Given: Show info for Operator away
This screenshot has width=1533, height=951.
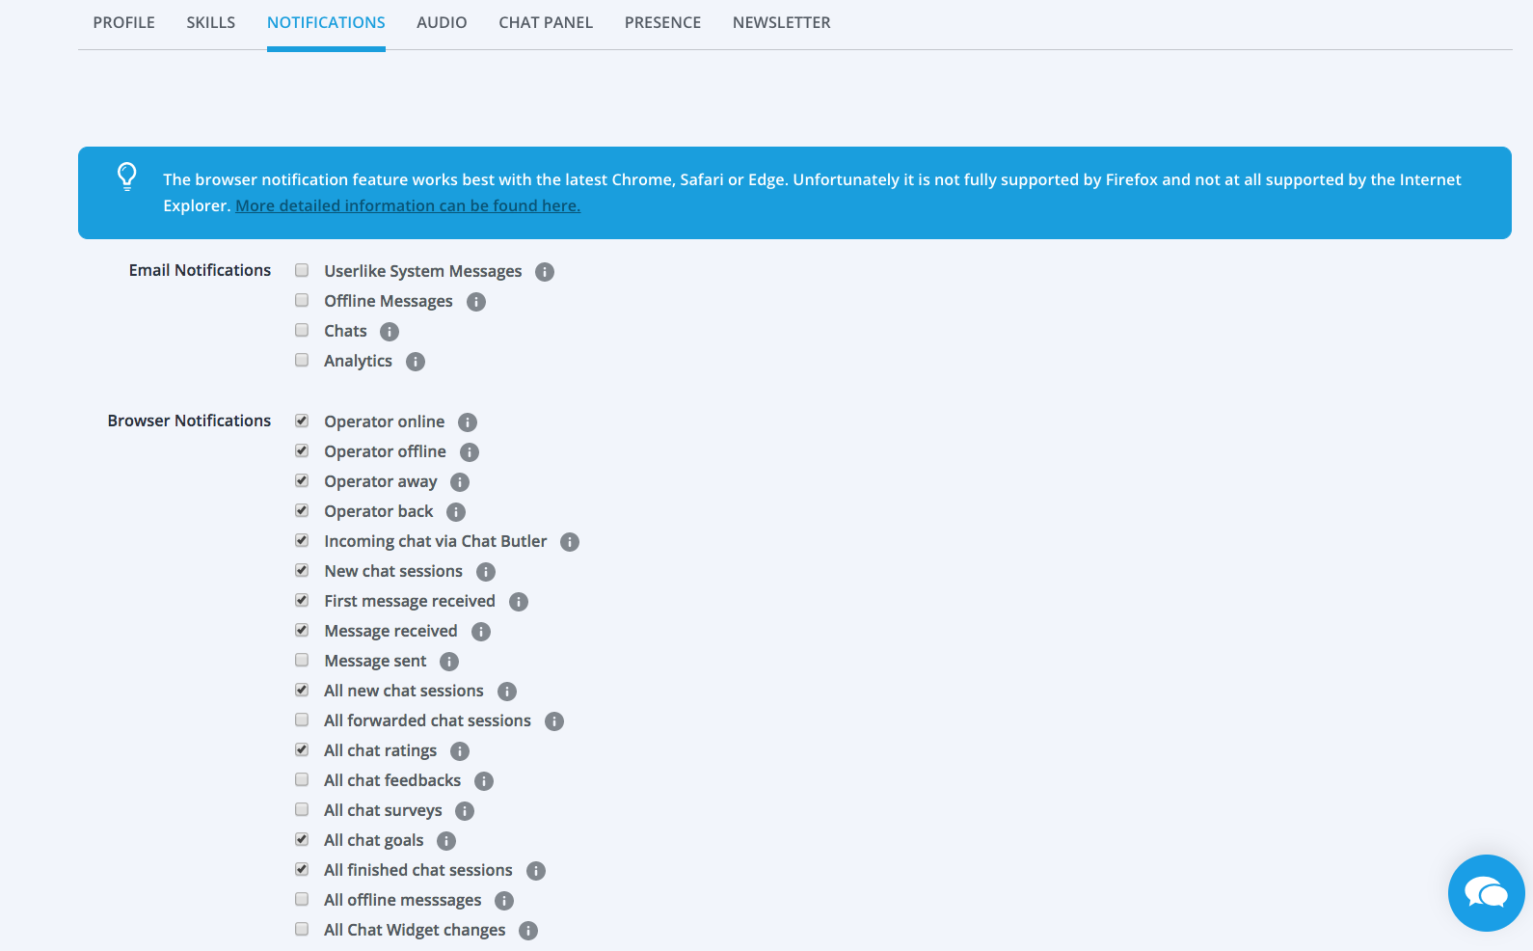Looking at the screenshot, I should [460, 482].
